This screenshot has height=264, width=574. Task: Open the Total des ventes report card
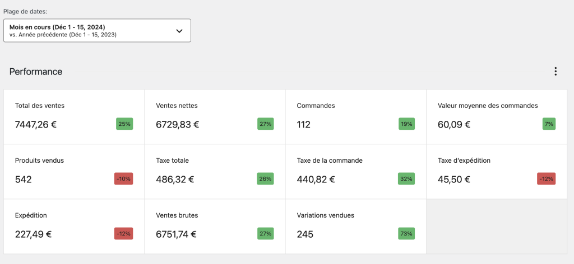74,116
